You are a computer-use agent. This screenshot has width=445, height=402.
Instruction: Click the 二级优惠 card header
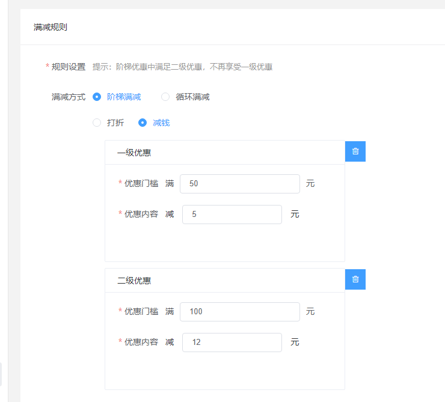[225, 281]
